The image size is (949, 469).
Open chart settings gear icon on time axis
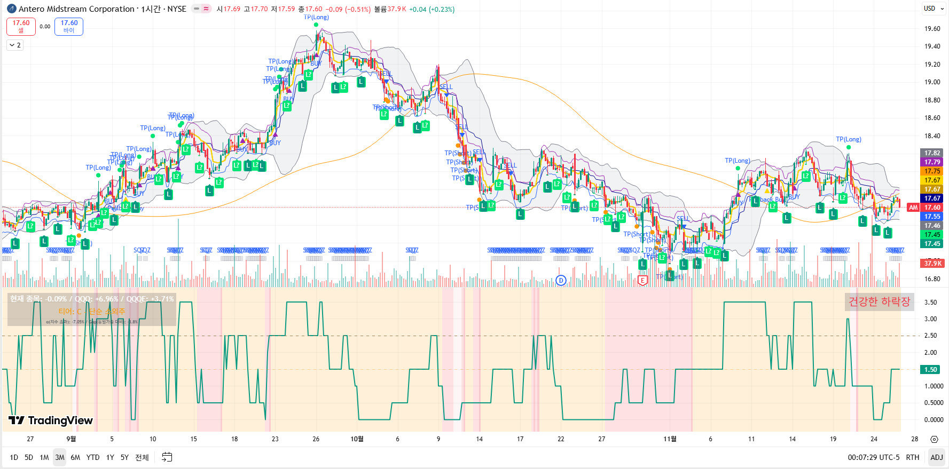tap(934, 439)
